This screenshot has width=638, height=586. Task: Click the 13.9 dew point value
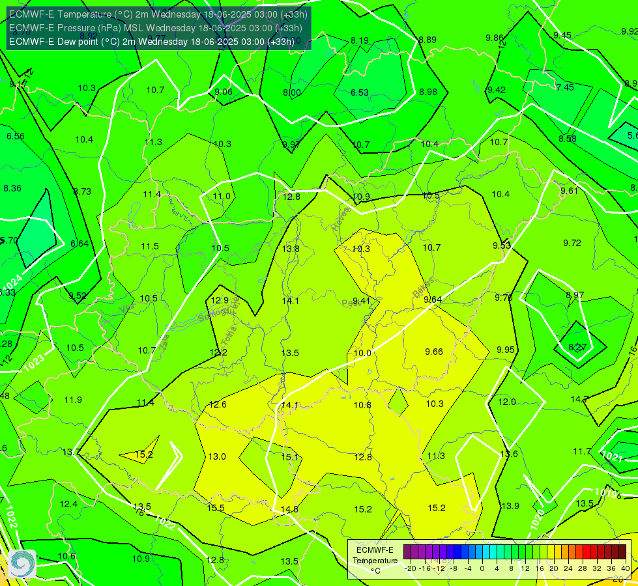click(510, 506)
